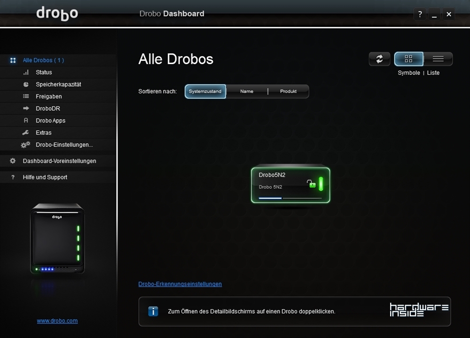Image resolution: width=470 pixels, height=338 pixels.
Task: Open the Status section
Action: (x=58, y=72)
